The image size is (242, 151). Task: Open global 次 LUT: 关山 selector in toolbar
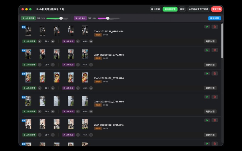tap(80, 18)
